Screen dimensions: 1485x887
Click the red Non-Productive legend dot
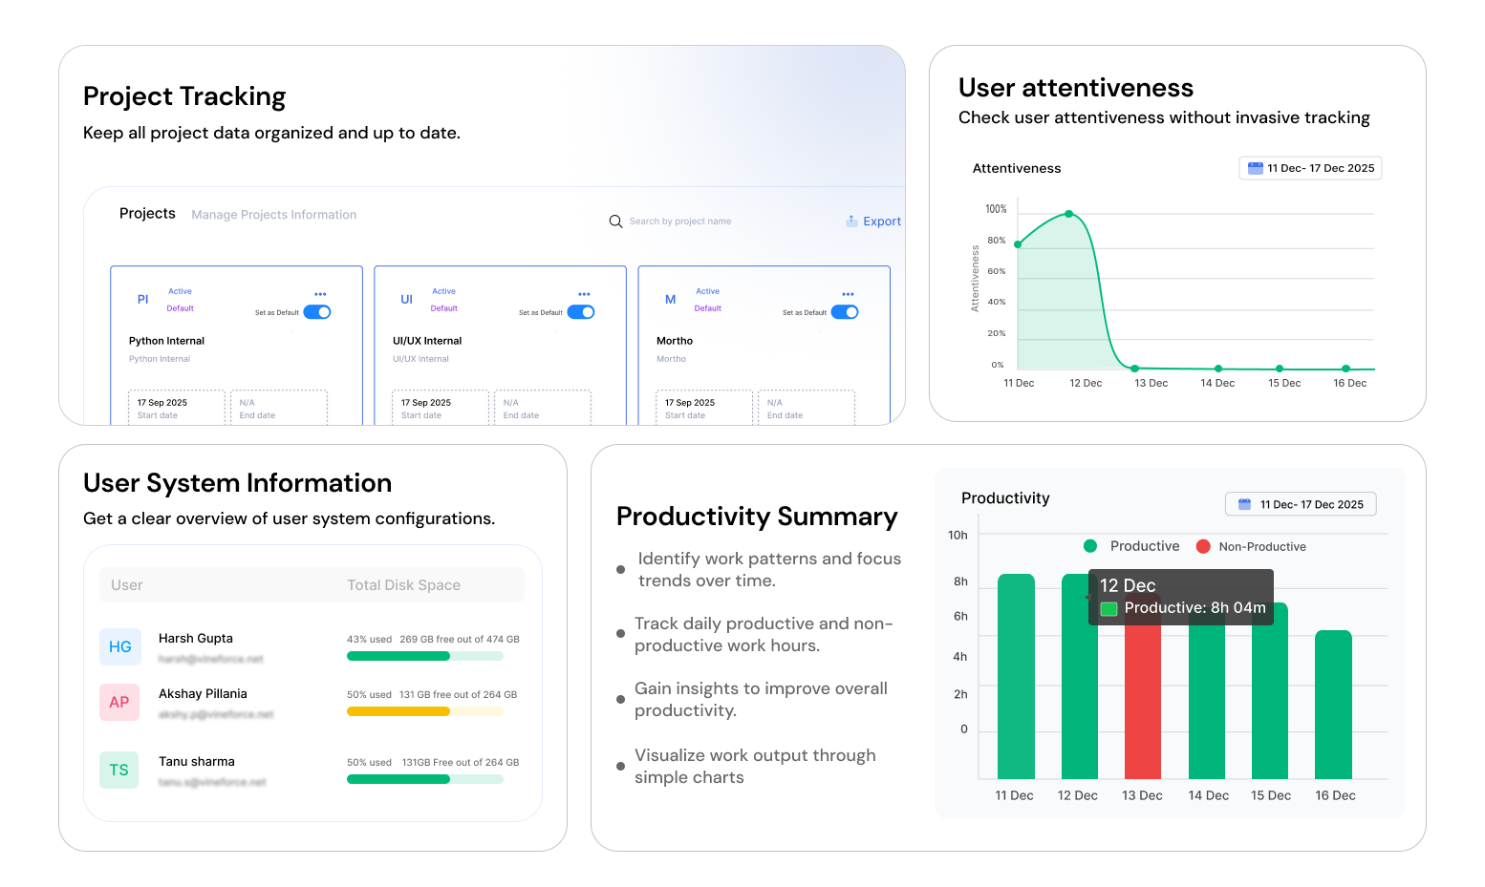[x=1202, y=546]
